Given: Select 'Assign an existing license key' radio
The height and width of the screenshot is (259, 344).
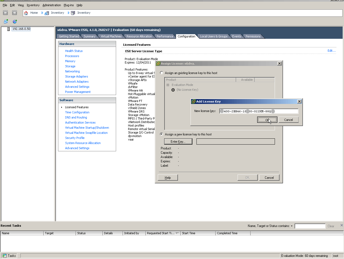Looking at the screenshot, I should point(162,73).
